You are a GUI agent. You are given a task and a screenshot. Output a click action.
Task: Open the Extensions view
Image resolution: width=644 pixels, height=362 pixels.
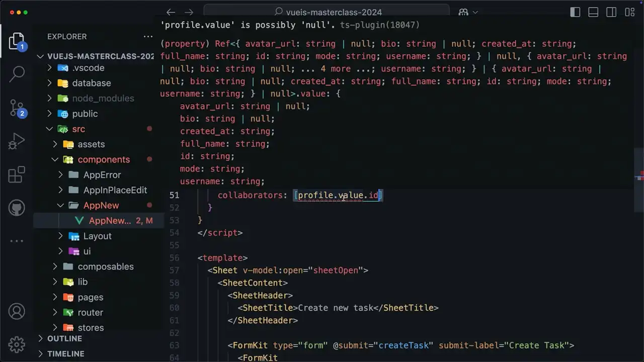(x=17, y=174)
